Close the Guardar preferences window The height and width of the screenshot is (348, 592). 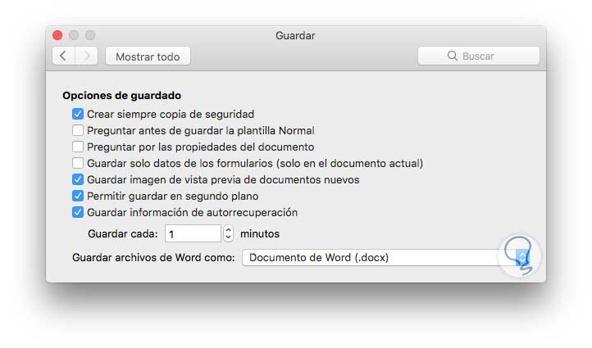pyautogui.click(x=57, y=35)
